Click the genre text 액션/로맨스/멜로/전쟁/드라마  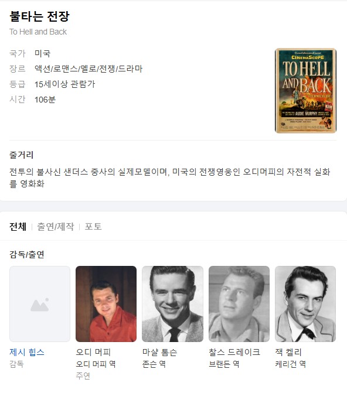click(89, 69)
